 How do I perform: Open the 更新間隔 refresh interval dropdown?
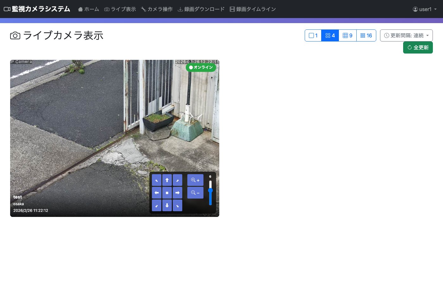click(x=407, y=35)
